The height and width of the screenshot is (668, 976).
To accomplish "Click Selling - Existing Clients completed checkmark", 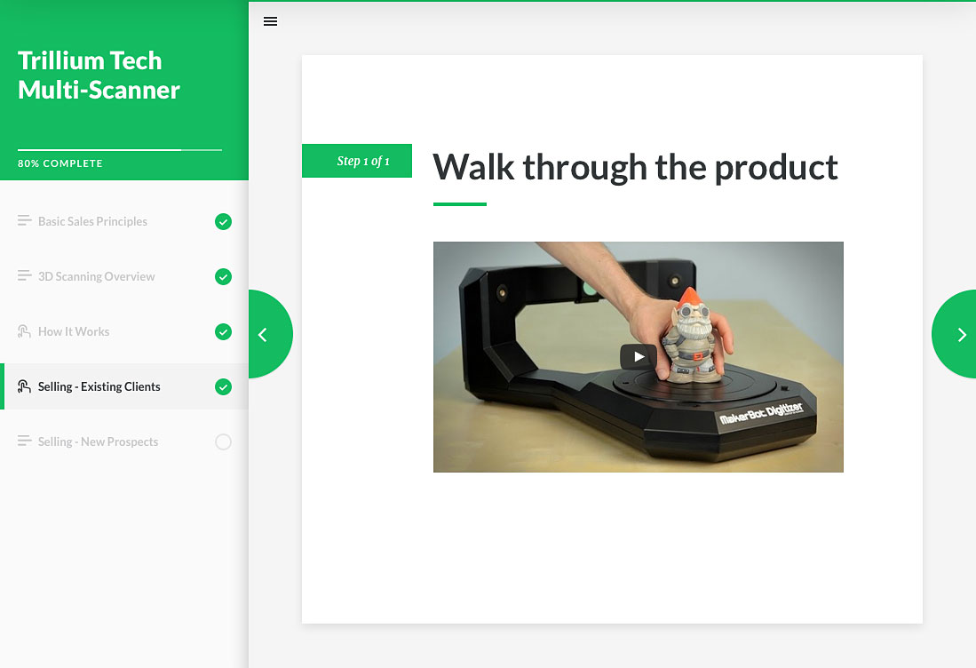I will (224, 386).
